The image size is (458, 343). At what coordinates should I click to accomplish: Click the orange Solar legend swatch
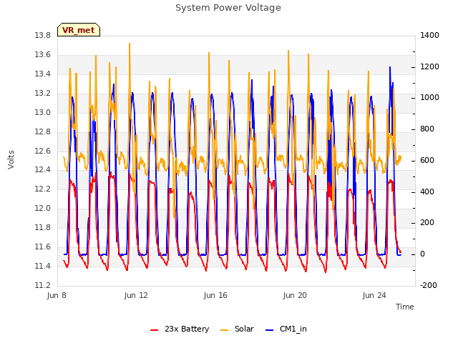coord(224,330)
